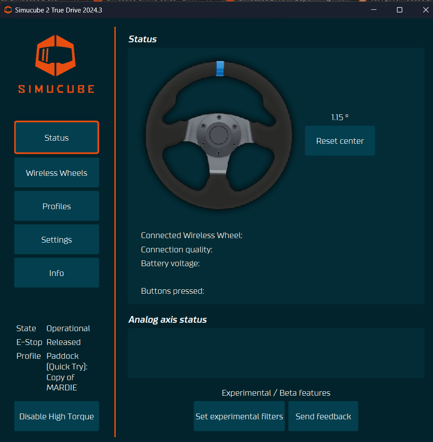Screen dimensions: 433x442
Task: Click the 1.15 degree steering angle readout
Action: tap(340, 117)
